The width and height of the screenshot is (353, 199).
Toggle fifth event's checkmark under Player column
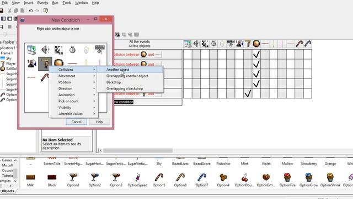pyautogui.click(x=248, y=93)
